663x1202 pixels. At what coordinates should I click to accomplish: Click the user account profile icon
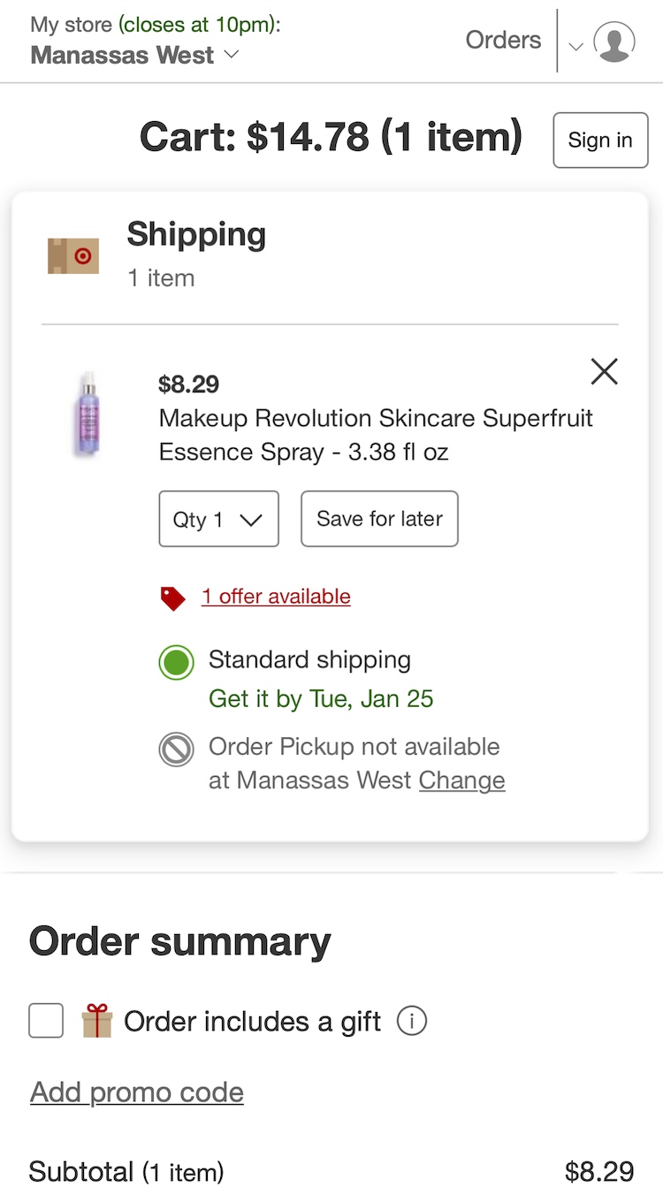(x=613, y=42)
